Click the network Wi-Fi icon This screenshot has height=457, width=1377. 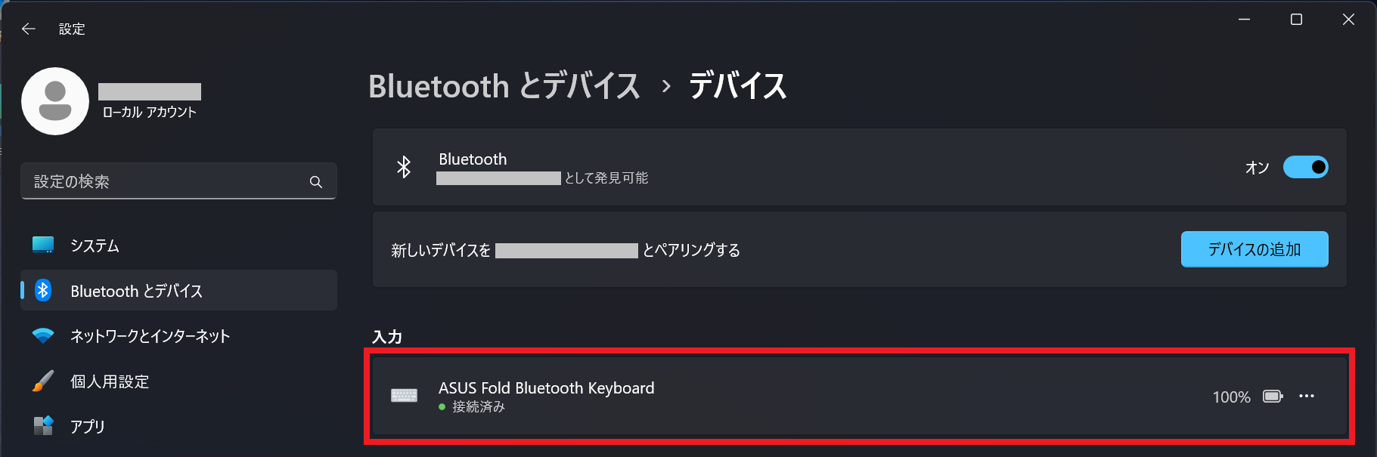coord(43,335)
